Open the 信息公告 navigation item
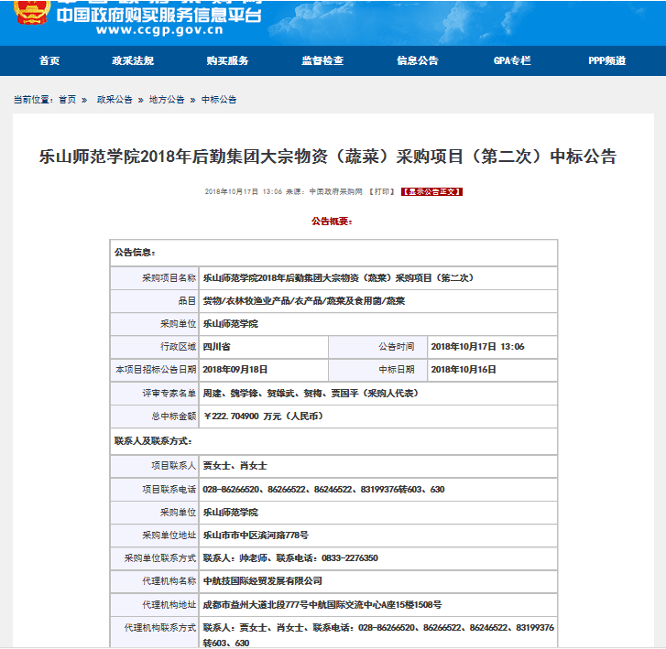 click(418, 60)
